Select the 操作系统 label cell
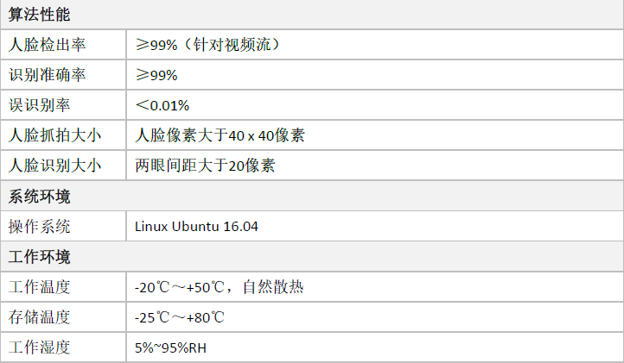This screenshot has height=363, width=624. [63, 227]
